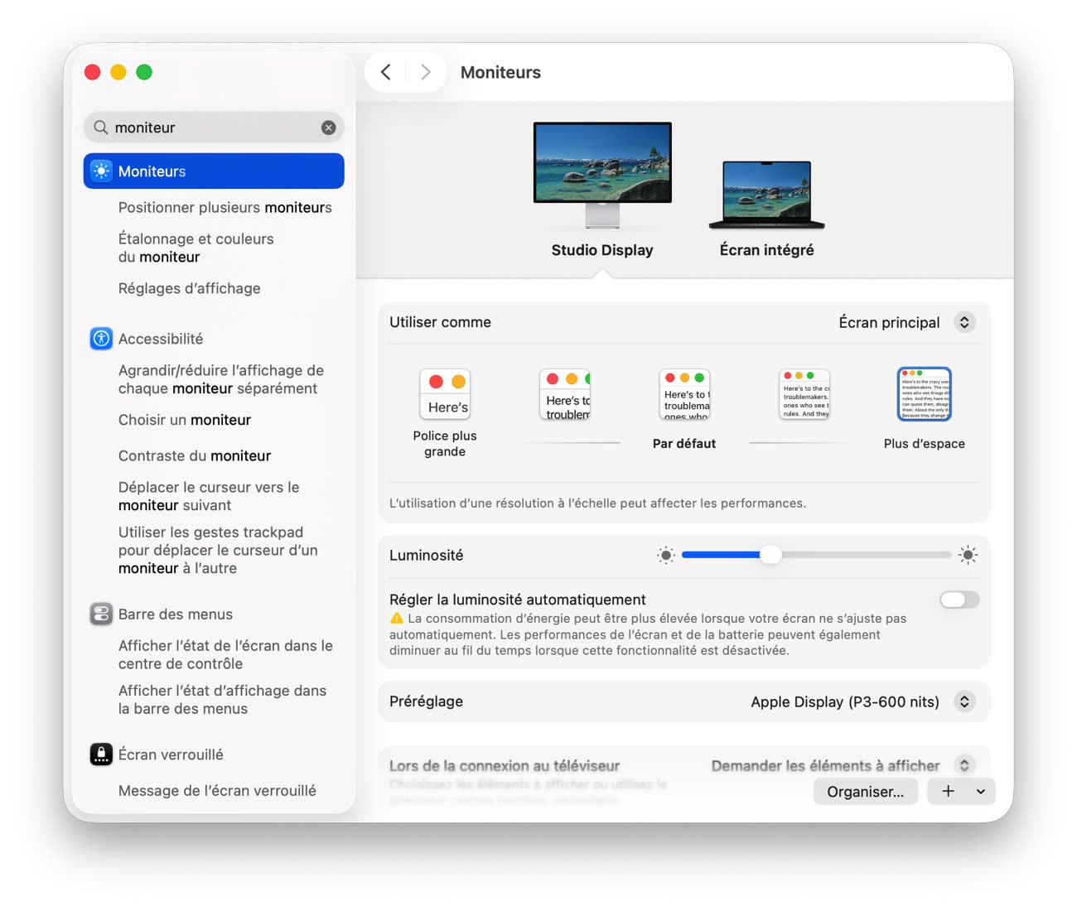The width and height of the screenshot is (1077, 906).
Task: Click the Moniteurs sun icon in sidebar
Action: [x=101, y=171]
